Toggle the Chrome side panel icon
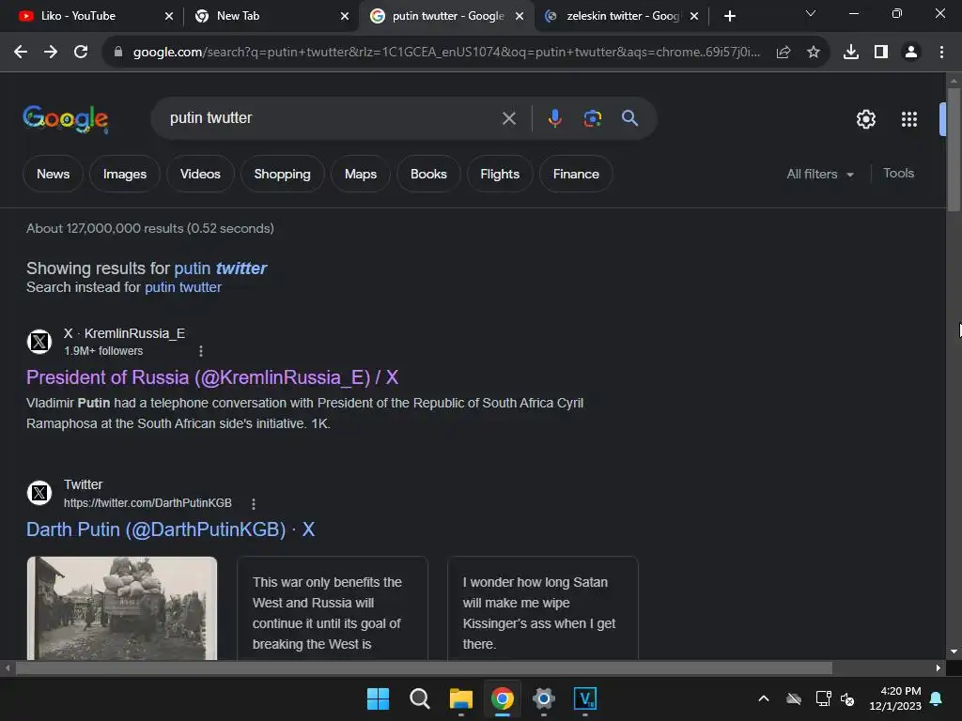Image resolution: width=962 pixels, height=721 pixels. [881, 53]
